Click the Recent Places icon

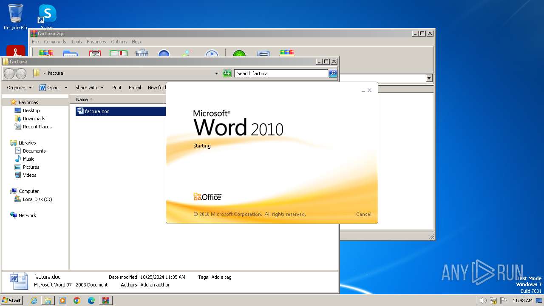(18, 127)
